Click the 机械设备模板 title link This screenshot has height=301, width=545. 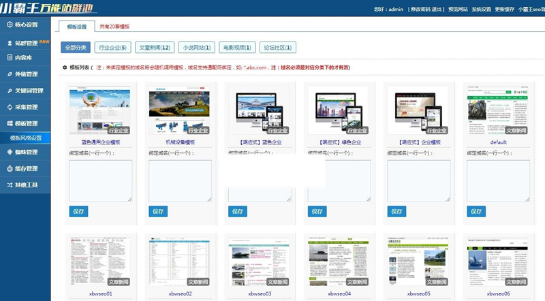(x=181, y=142)
